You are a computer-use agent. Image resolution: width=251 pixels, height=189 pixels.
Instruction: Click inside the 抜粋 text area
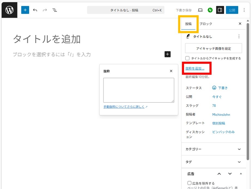coord(139,90)
